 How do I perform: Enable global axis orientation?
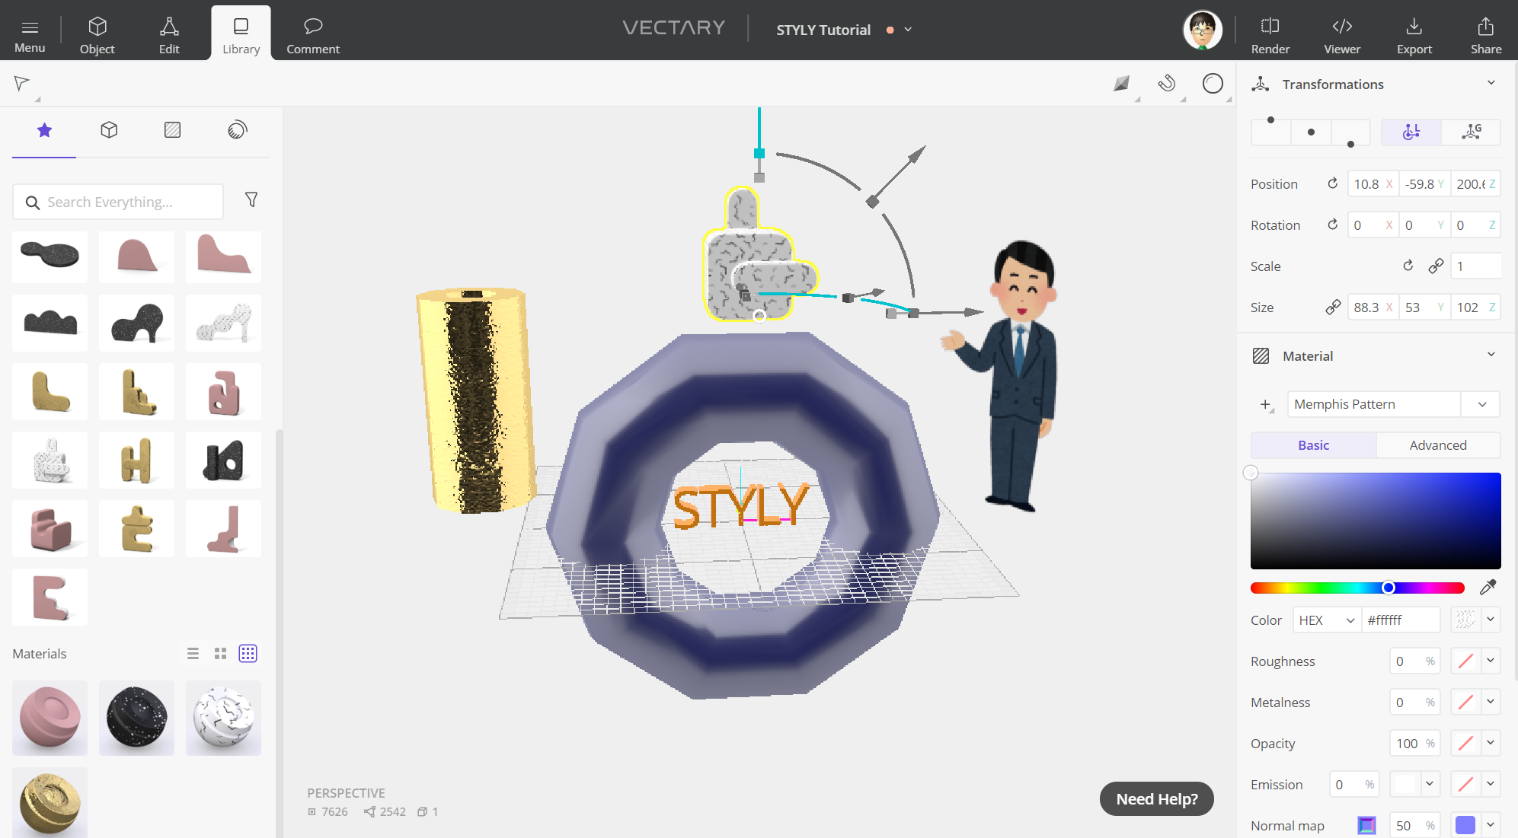click(1471, 132)
